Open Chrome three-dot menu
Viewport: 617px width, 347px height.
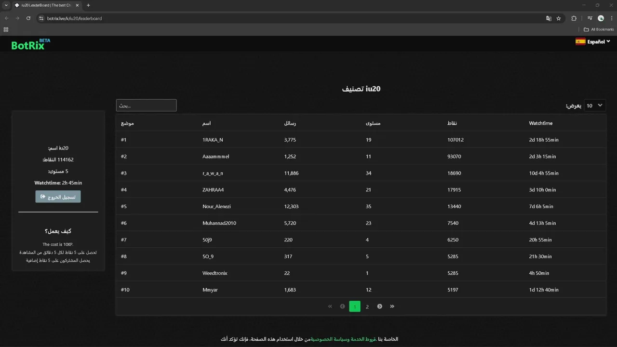611,18
